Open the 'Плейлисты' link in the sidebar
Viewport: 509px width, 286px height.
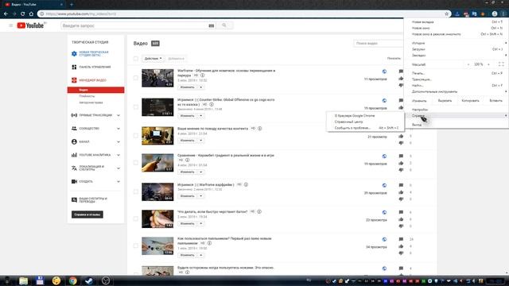pos(87,96)
